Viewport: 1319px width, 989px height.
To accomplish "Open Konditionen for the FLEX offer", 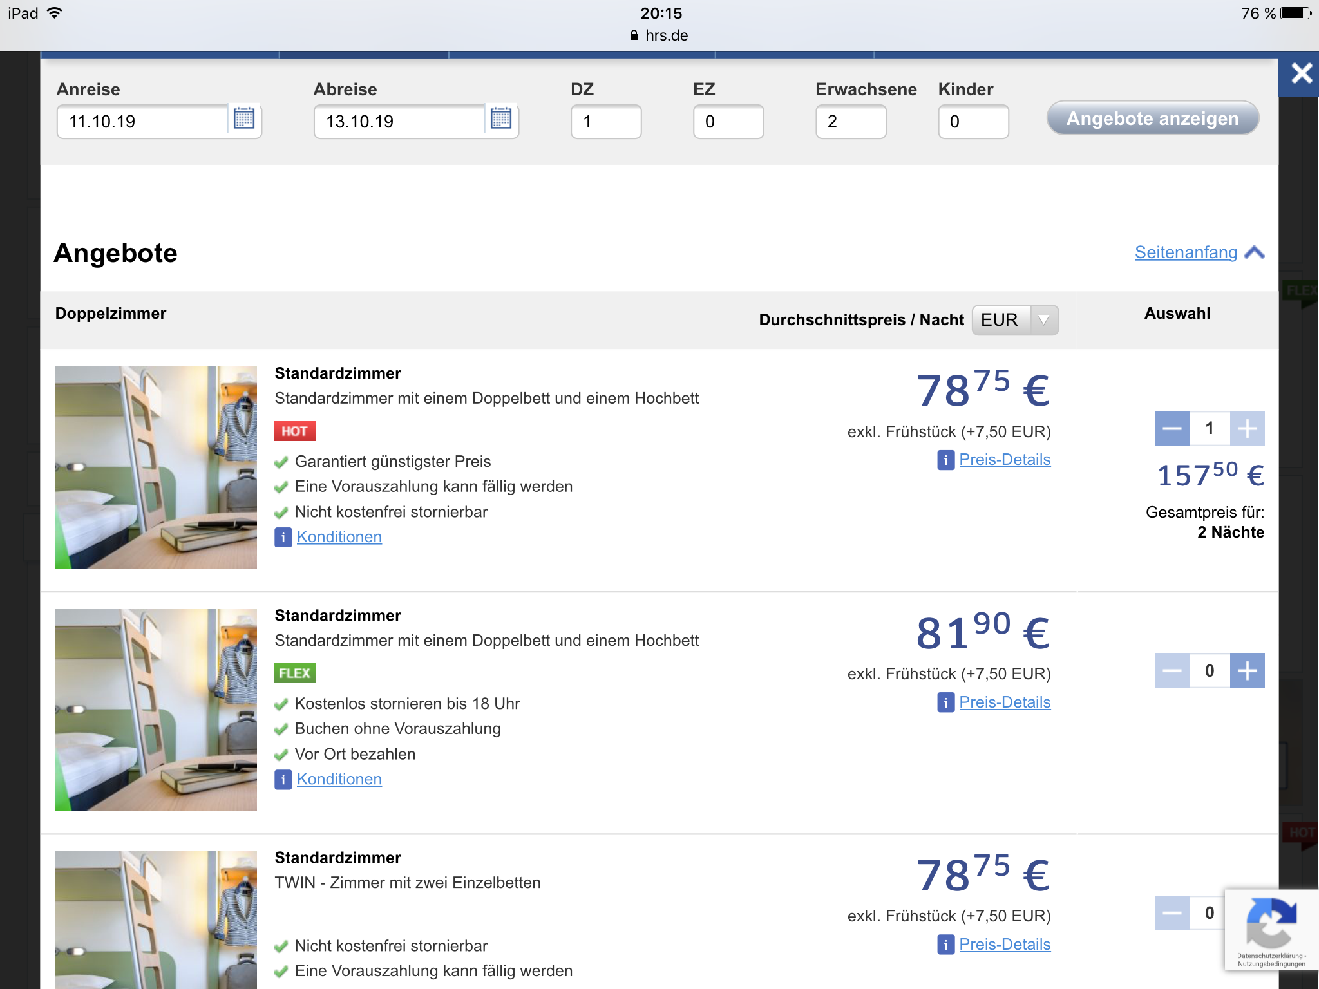I will point(339,779).
